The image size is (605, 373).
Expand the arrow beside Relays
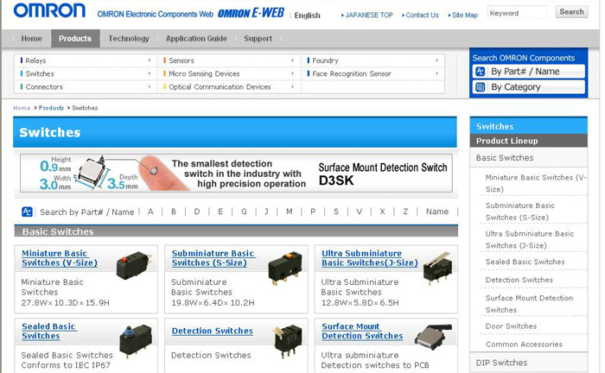(x=150, y=60)
